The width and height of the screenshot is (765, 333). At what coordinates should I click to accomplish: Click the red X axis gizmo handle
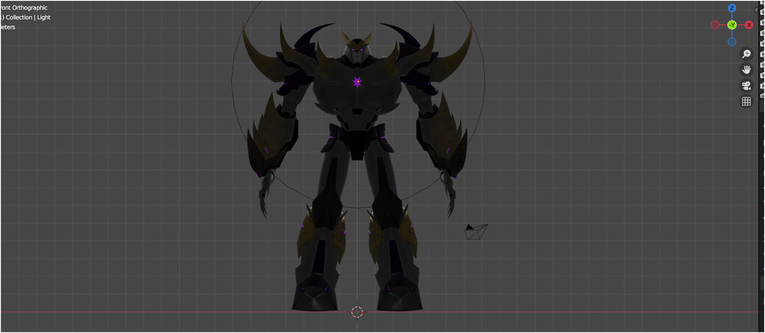(x=749, y=25)
